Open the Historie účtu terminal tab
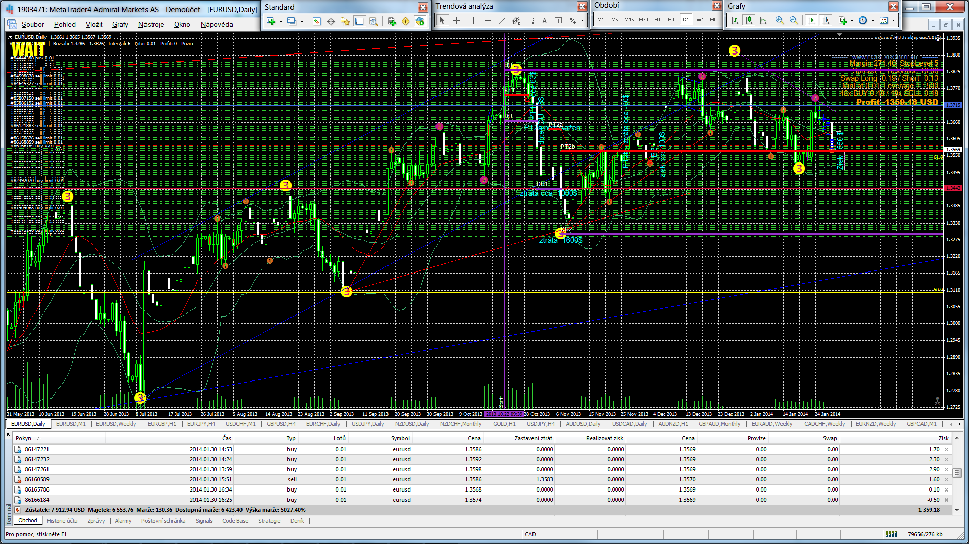Image resolution: width=969 pixels, height=544 pixels. (x=62, y=521)
